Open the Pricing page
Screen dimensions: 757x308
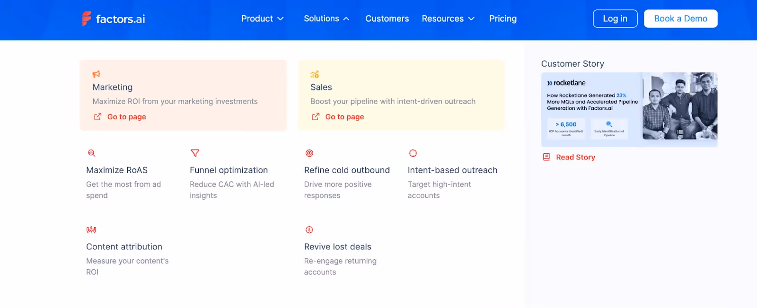point(503,18)
